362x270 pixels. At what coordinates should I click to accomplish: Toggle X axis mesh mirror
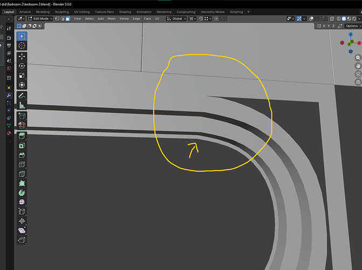[x=324, y=26]
